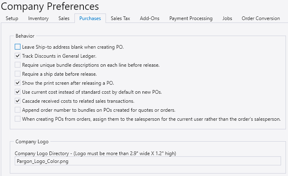288x176 pixels.
Task: Uncheck Track Discounts in General Ledger
Action: [18, 56]
